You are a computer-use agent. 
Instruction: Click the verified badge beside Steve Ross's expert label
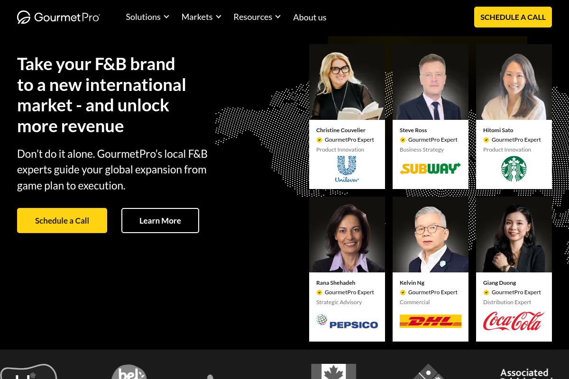pyautogui.click(x=403, y=140)
